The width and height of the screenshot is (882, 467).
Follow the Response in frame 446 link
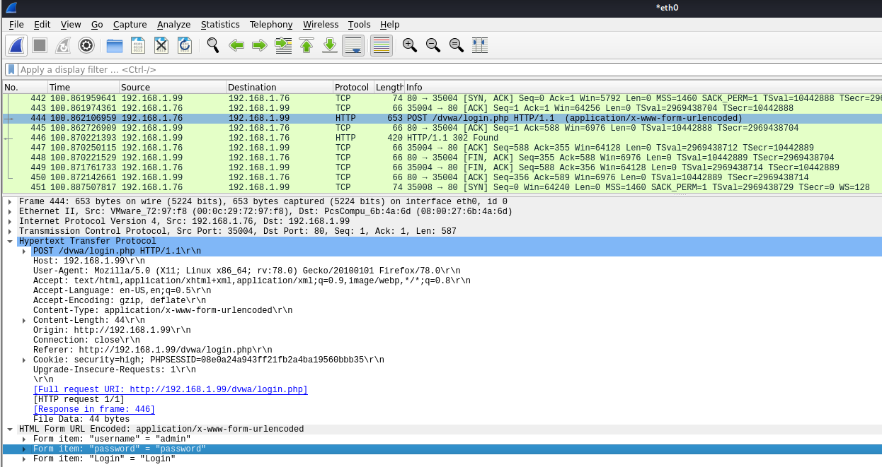[x=94, y=410]
